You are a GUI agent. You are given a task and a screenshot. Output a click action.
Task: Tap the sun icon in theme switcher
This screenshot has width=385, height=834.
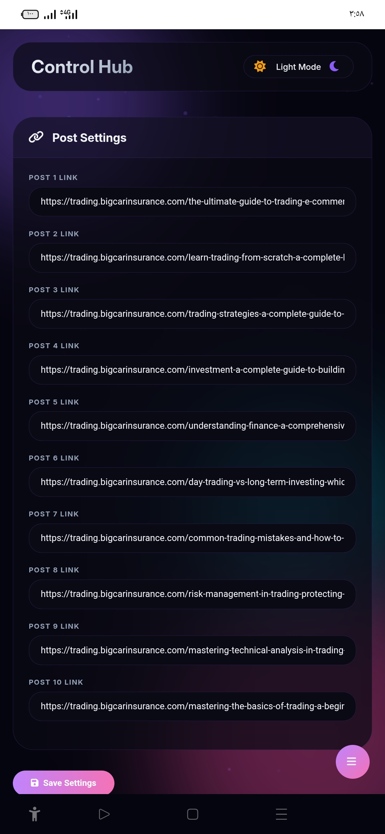tap(260, 66)
